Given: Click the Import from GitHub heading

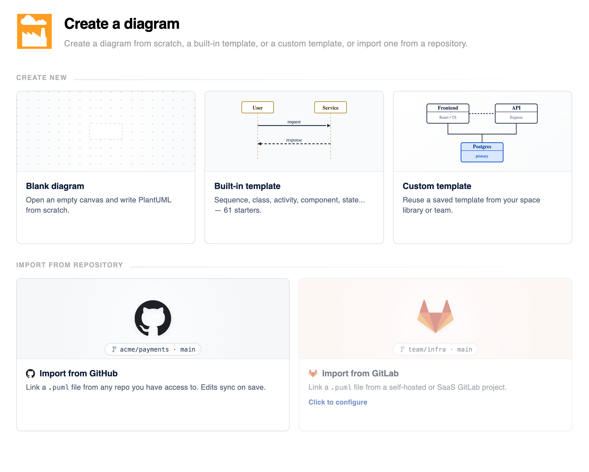Looking at the screenshot, I should point(78,374).
